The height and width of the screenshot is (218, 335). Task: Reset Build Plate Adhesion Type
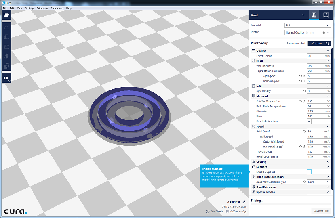[304, 182]
